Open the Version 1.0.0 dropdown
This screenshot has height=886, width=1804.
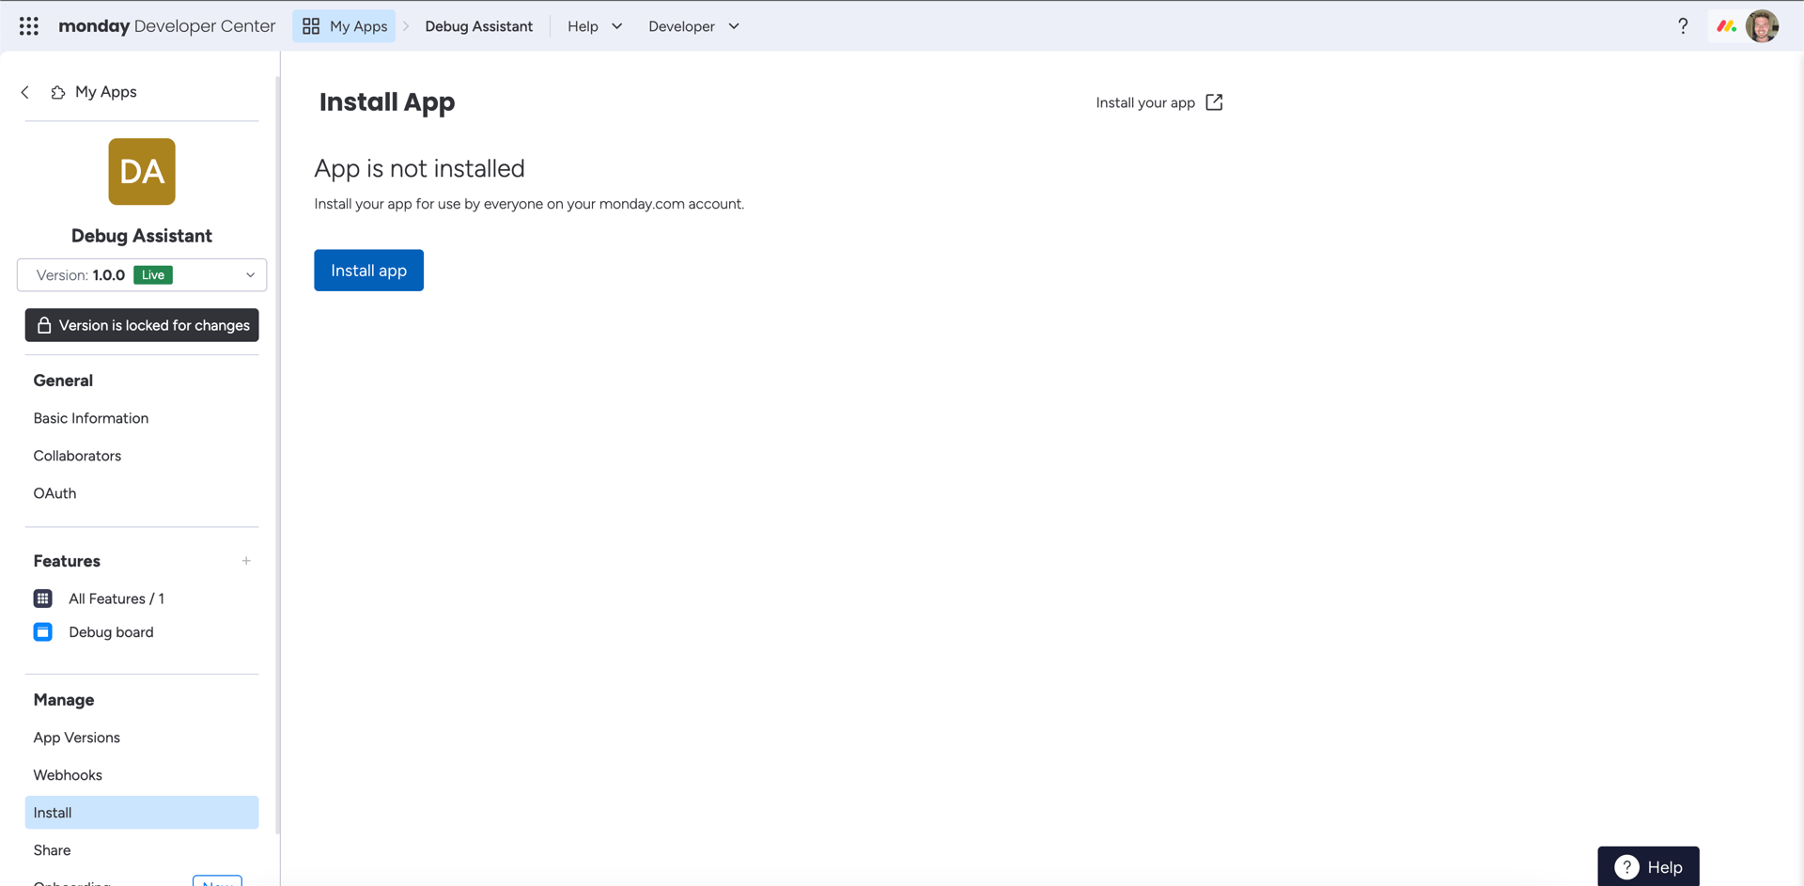[142, 275]
